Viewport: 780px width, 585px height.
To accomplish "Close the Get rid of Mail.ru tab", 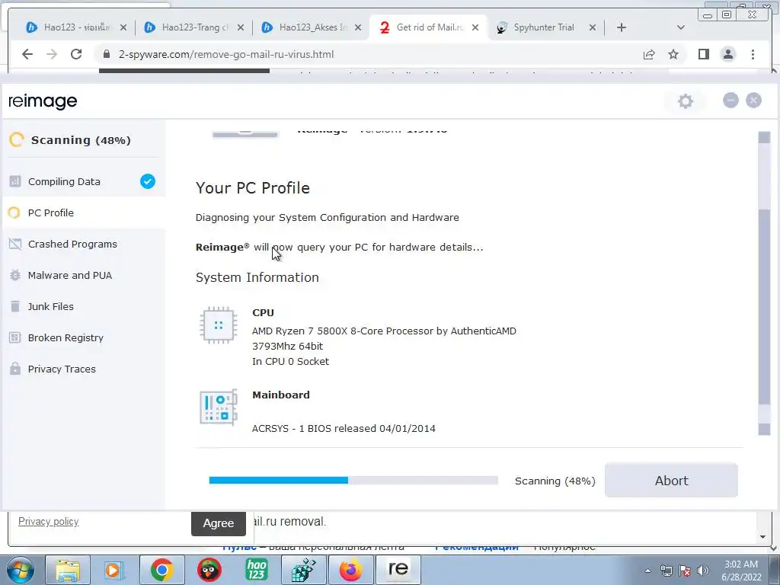I will (475, 27).
